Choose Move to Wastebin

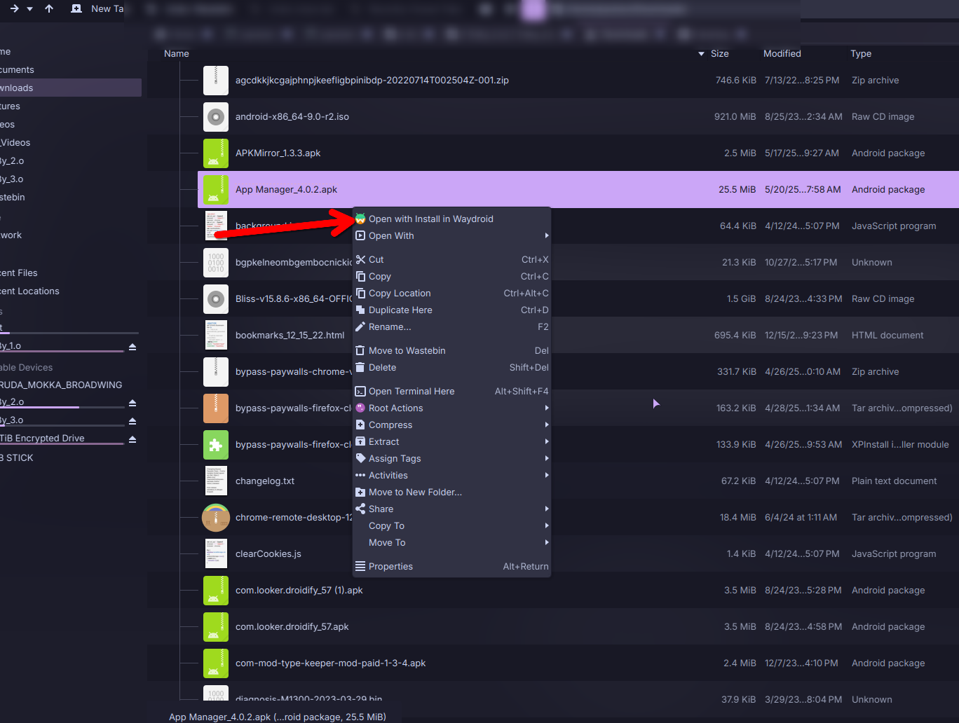tap(451, 350)
